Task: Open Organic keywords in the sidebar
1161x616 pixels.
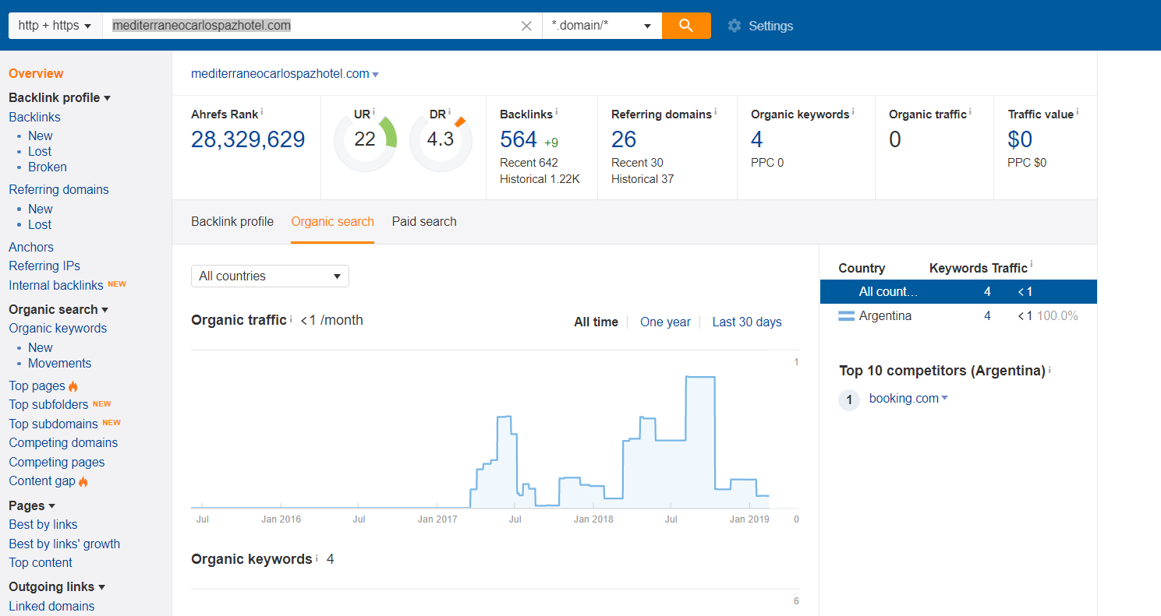Action: [58, 329]
